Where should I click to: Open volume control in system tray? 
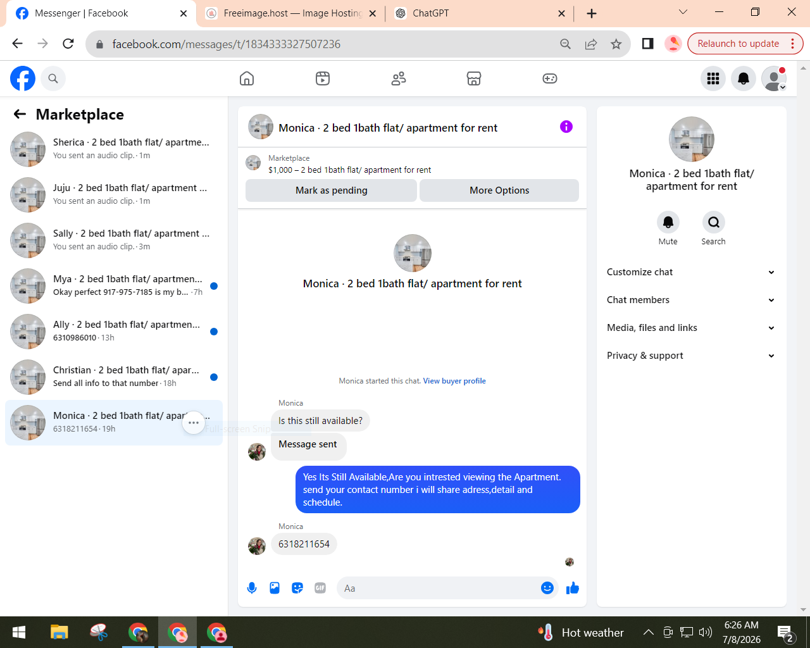pos(706,632)
